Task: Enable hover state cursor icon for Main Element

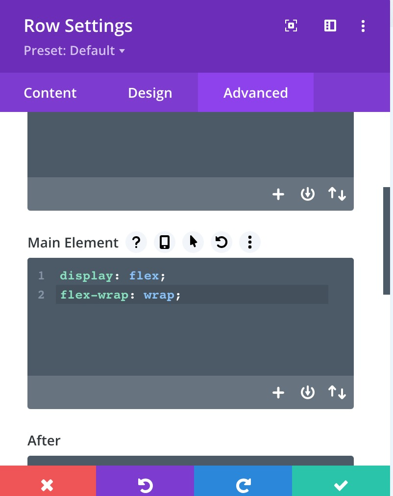Action: 193,242
